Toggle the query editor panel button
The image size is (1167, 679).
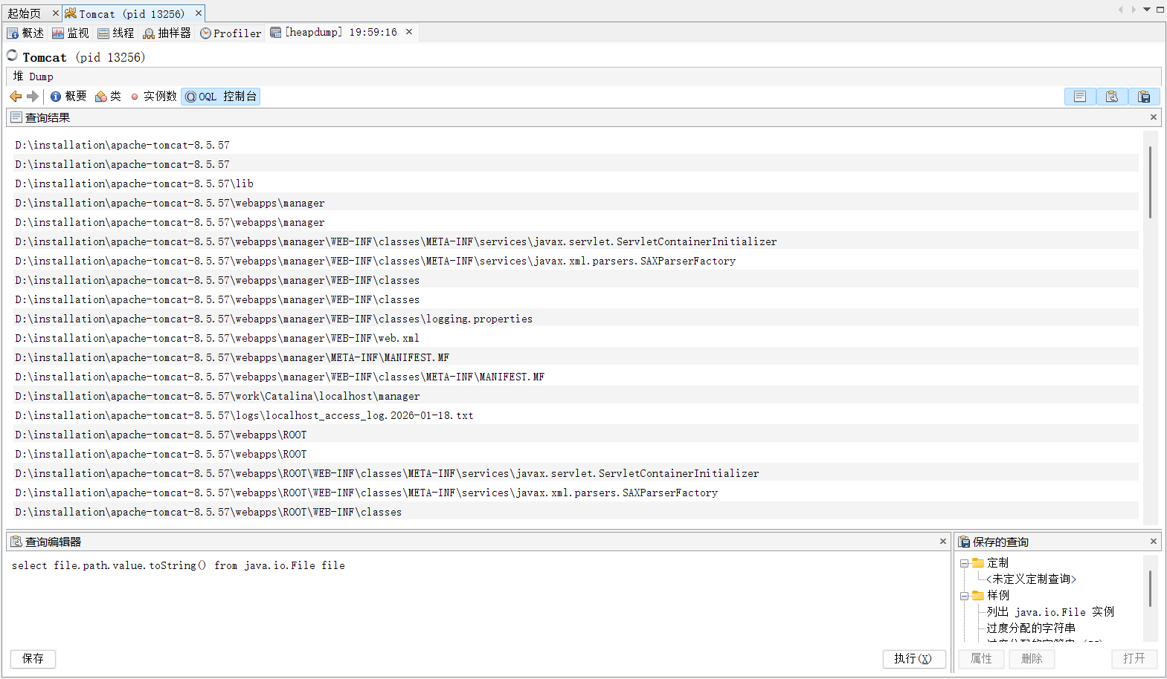click(x=1112, y=97)
